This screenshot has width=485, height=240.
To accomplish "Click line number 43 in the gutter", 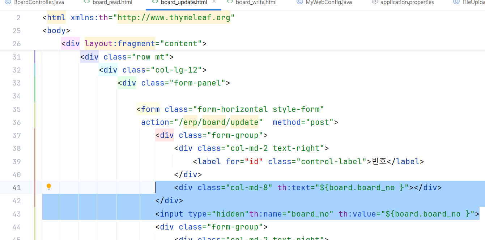I will pyautogui.click(x=16, y=214).
